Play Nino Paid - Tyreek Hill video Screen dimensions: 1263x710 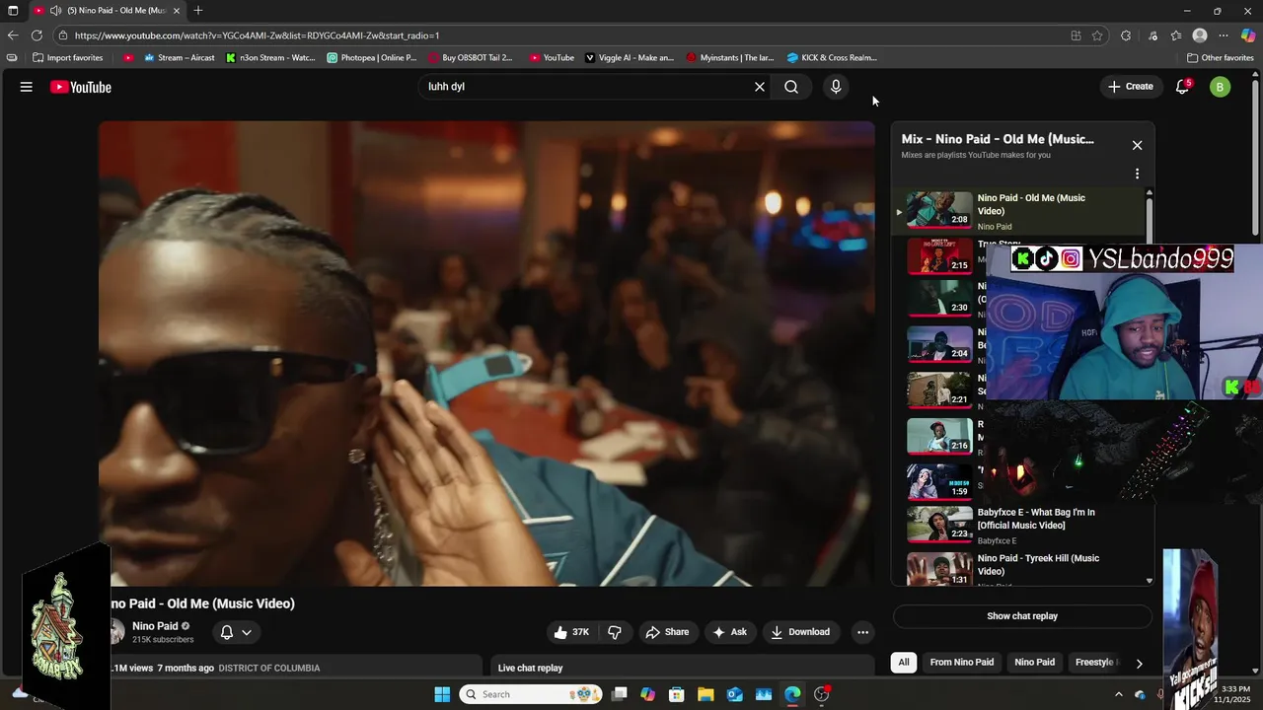(1021, 569)
